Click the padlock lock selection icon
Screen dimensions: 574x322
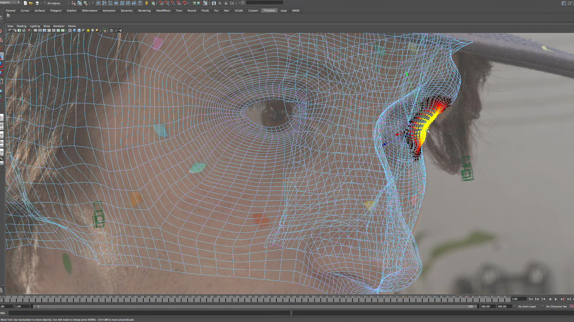[147, 3]
